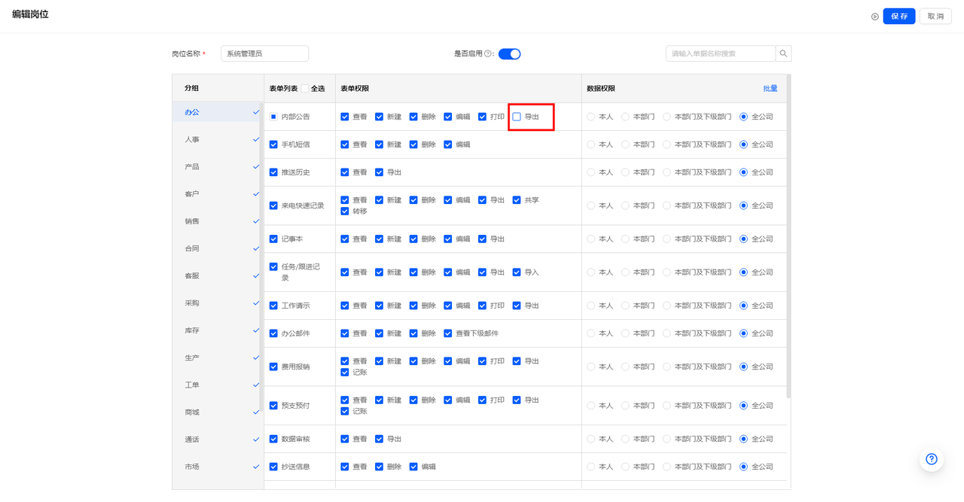Select 本部门 for 预支预付 row
The image size is (964, 502).
pyautogui.click(x=625, y=406)
